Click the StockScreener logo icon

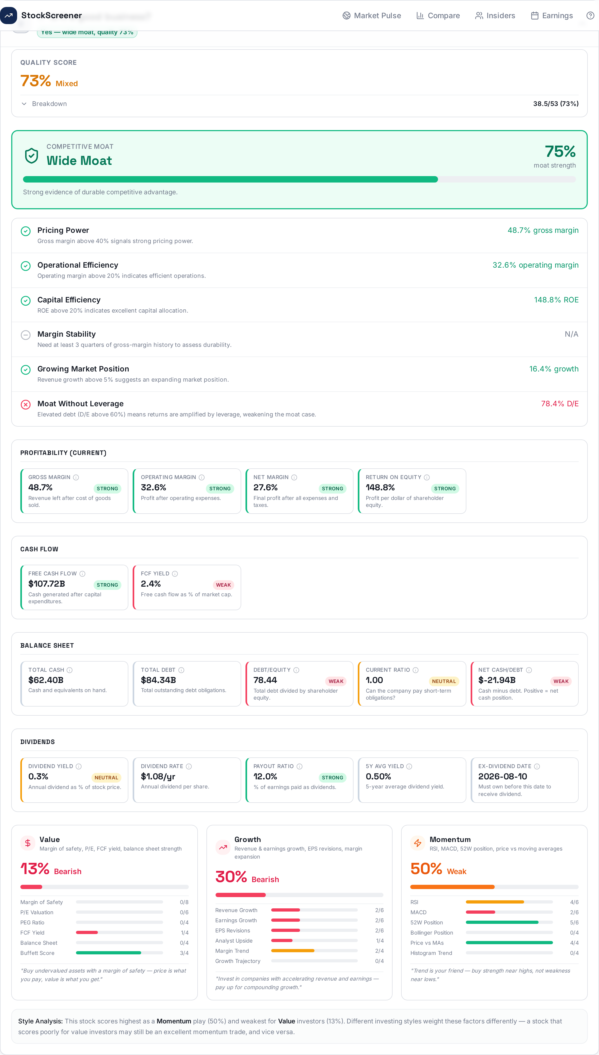click(9, 16)
